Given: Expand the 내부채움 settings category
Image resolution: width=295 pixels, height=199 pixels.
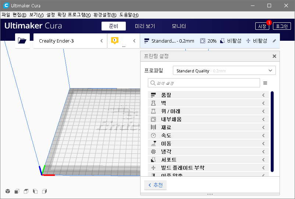Looking at the screenshot, I should click(208, 119).
